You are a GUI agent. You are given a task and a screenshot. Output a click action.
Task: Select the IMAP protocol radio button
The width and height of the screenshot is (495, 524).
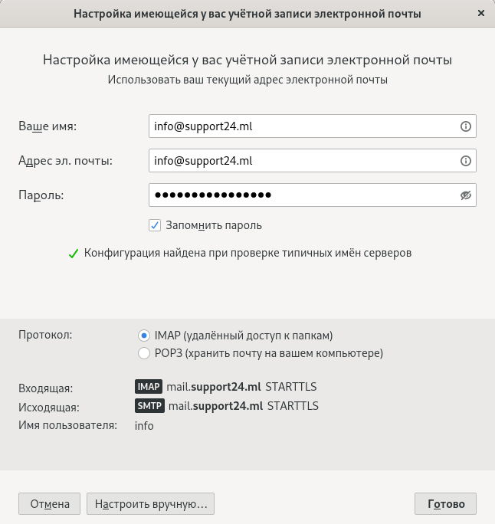(144, 336)
